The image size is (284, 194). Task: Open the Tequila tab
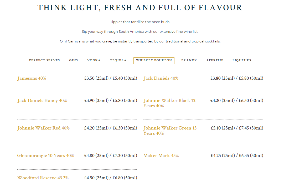pyautogui.click(x=118, y=60)
